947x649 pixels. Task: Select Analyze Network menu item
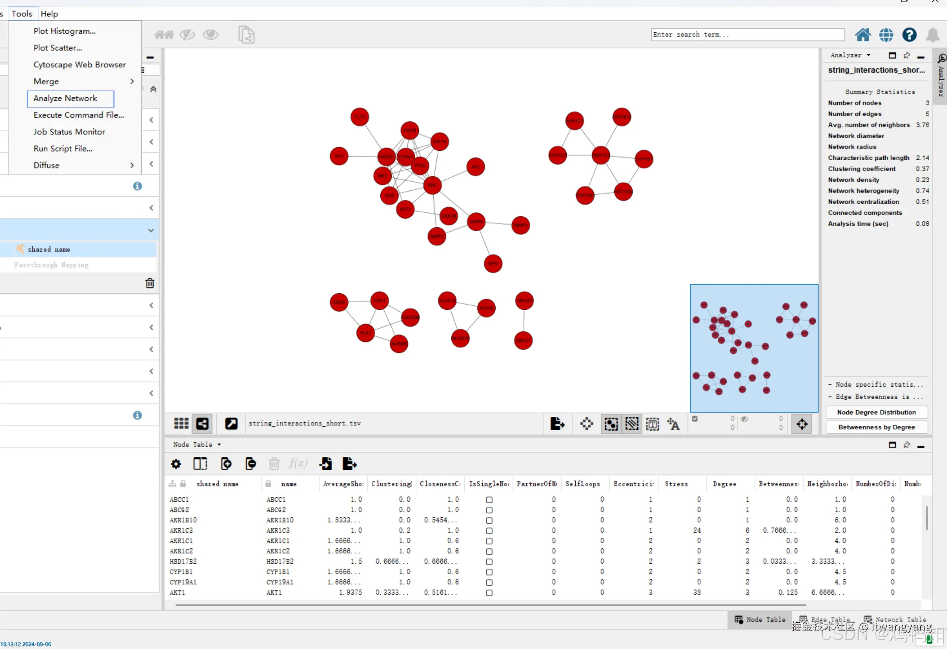[65, 98]
